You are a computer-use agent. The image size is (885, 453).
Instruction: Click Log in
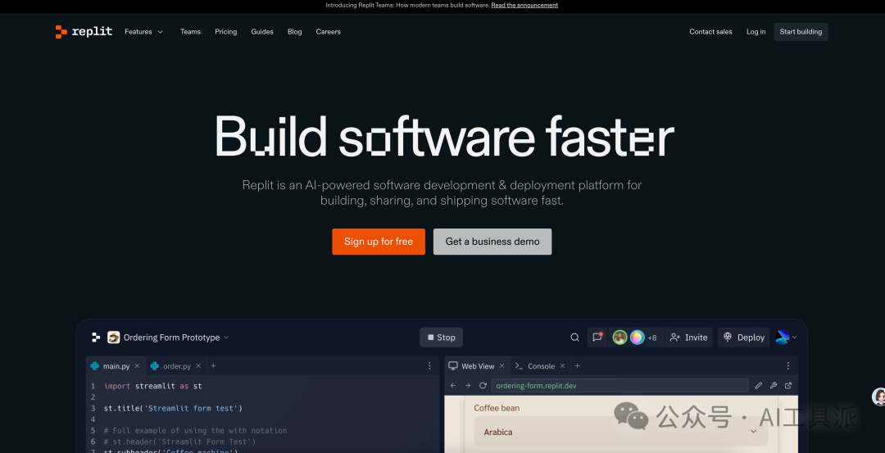click(x=756, y=32)
